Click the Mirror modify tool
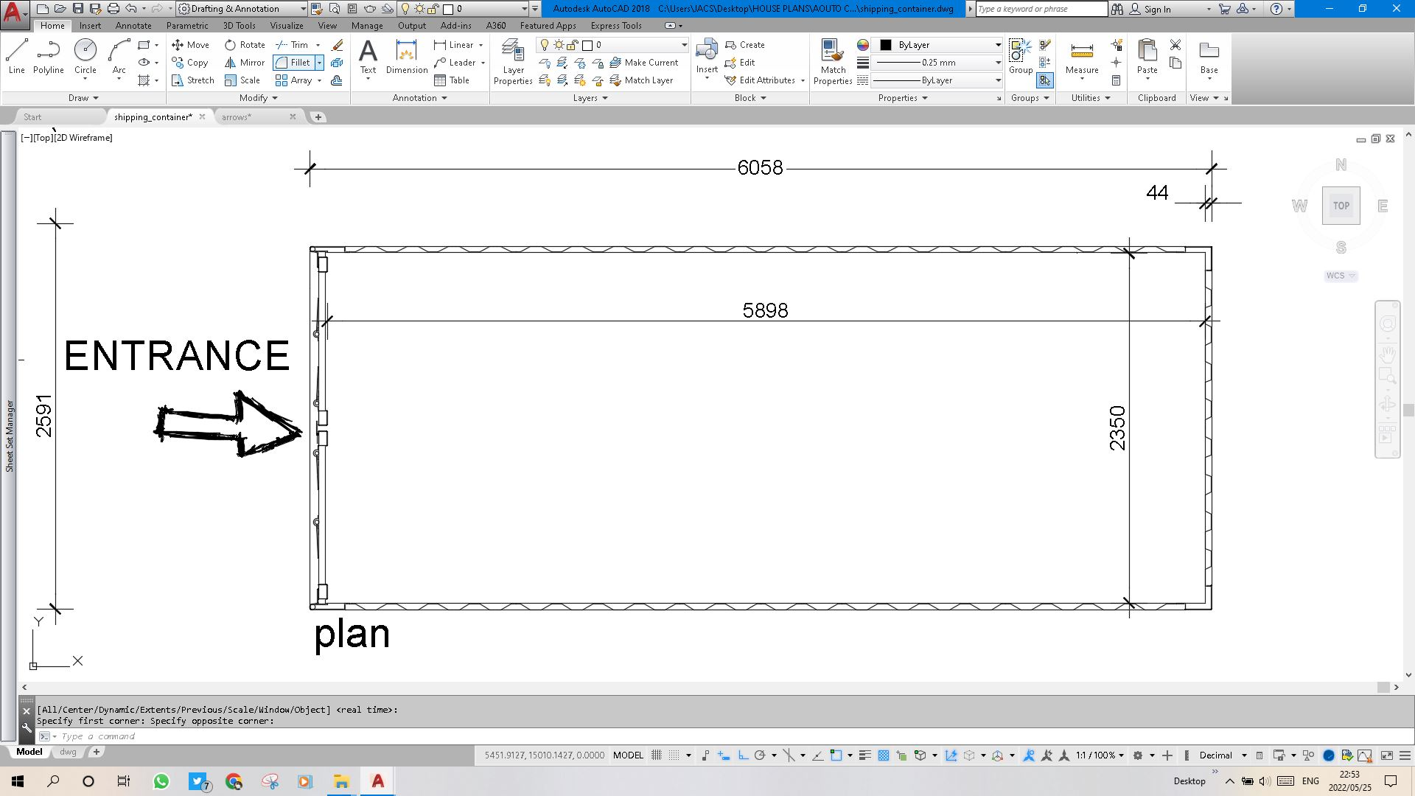This screenshot has height=796, width=1415. pyautogui.click(x=245, y=63)
